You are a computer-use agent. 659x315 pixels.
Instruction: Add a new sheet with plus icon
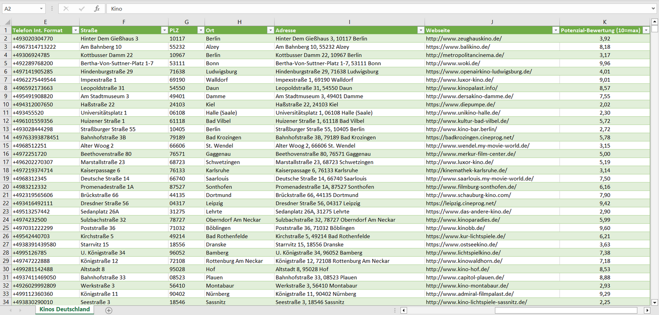tap(109, 310)
